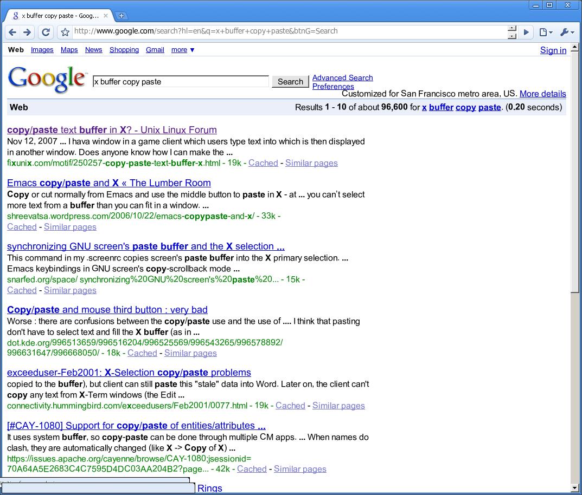Click the Search button

pyautogui.click(x=290, y=82)
